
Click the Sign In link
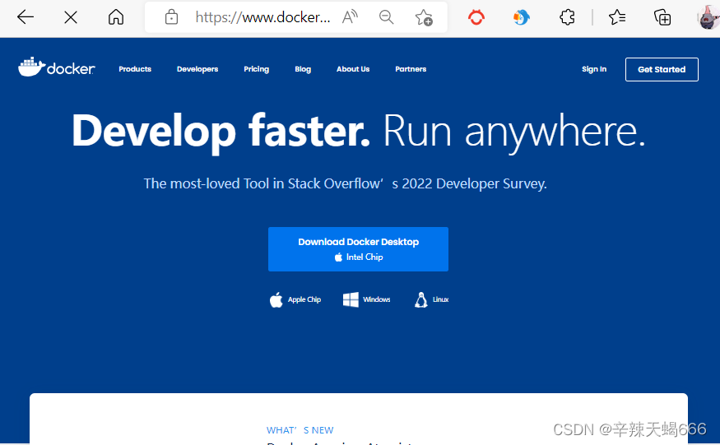594,69
